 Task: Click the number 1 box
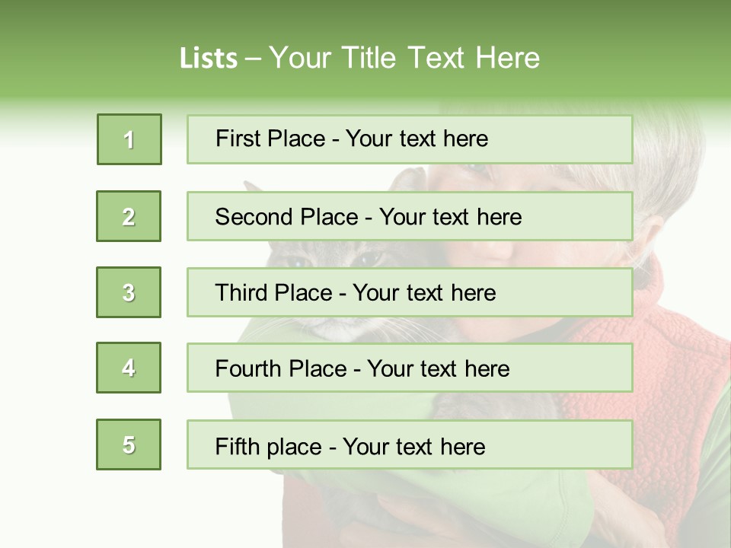[x=129, y=139]
